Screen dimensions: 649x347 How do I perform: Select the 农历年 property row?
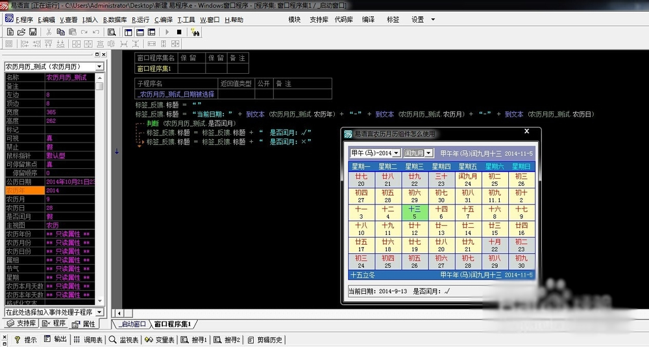50,190
